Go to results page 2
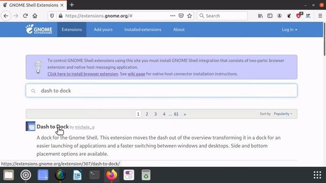 [x=147, y=114]
